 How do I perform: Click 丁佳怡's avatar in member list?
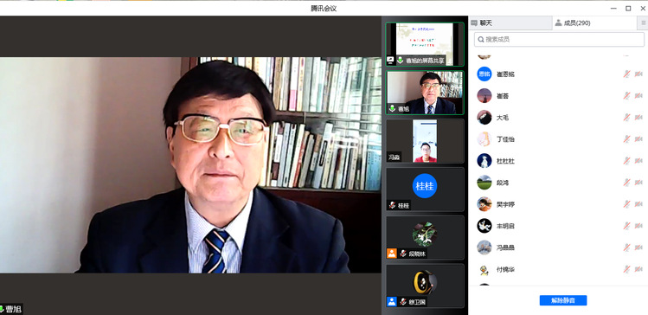pos(484,139)
